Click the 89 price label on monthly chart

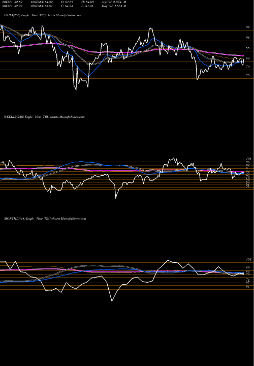coord(248,268)
